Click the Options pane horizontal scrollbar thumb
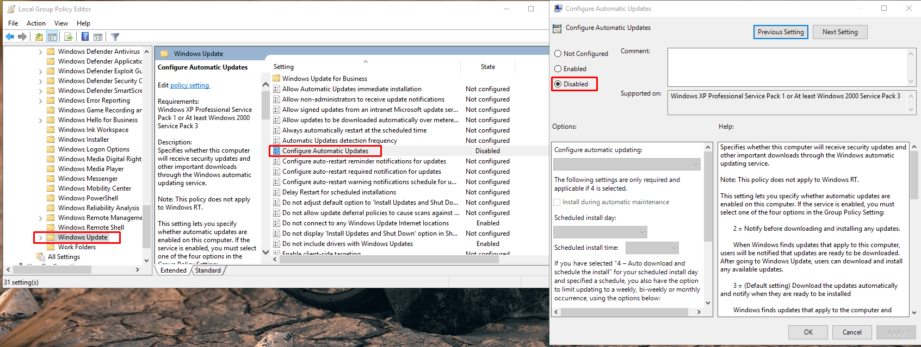Screen dimensions: 921x347 (623, 312)
